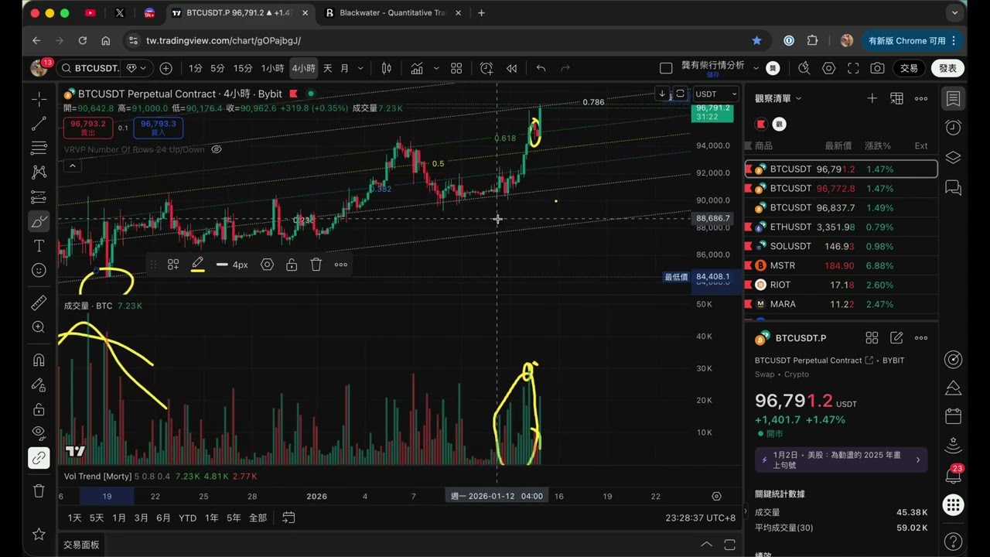This screenshot has height=557, width=990.
Task: Click the 96,793.2 賣出 sell button
Action: tap(88, 128)
